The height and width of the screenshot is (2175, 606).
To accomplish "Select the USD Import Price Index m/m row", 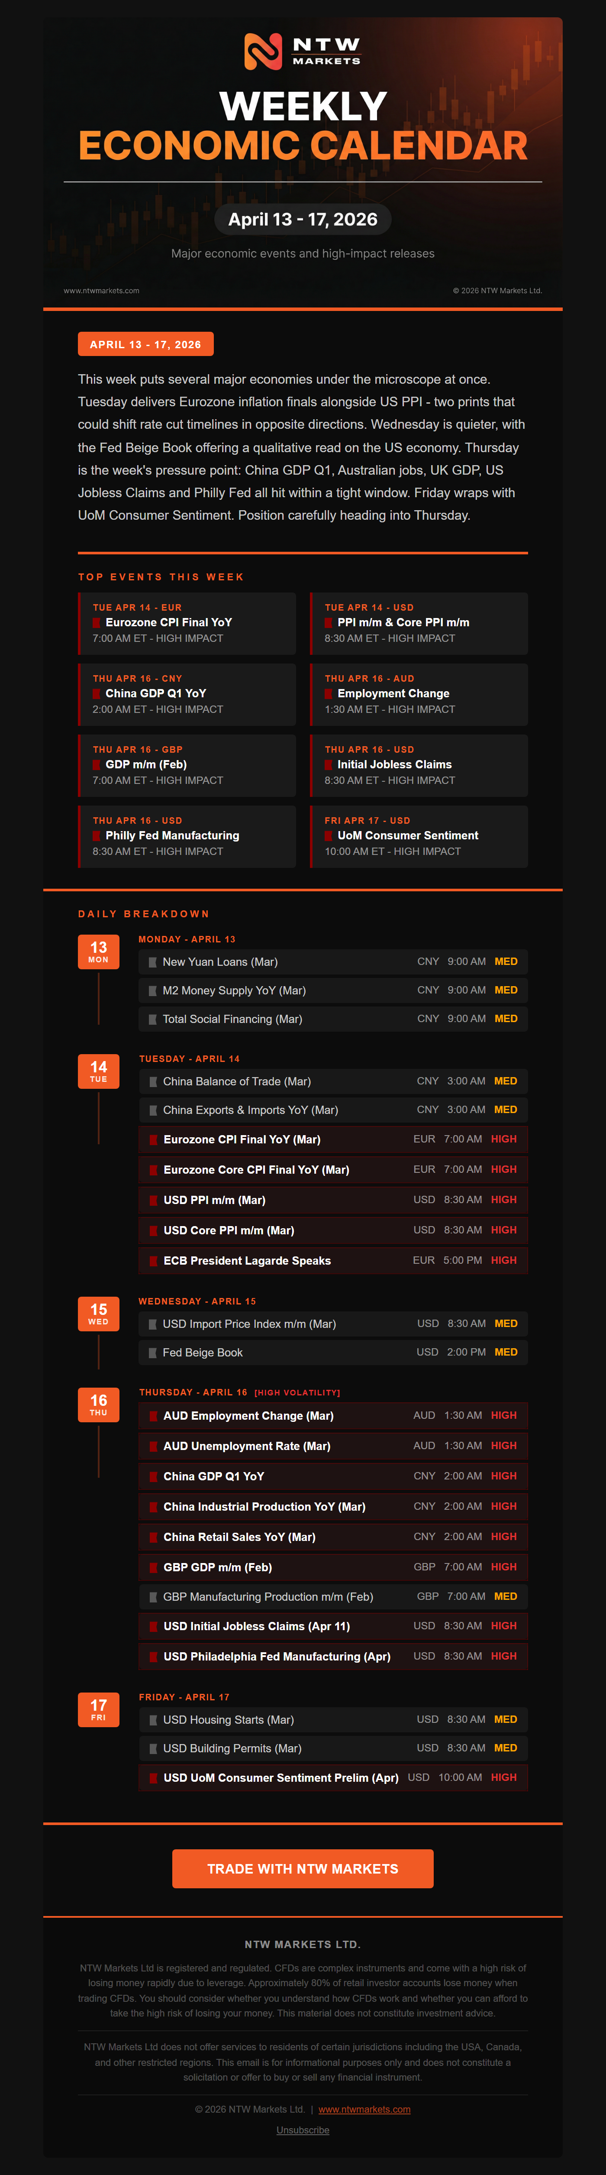I will pos(333,1324).
